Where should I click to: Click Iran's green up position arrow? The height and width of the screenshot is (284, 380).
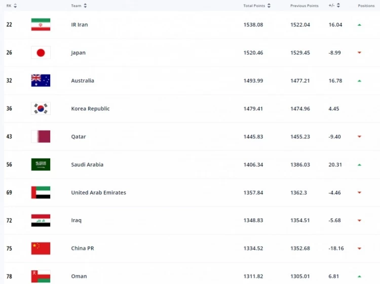pos(359,25)
